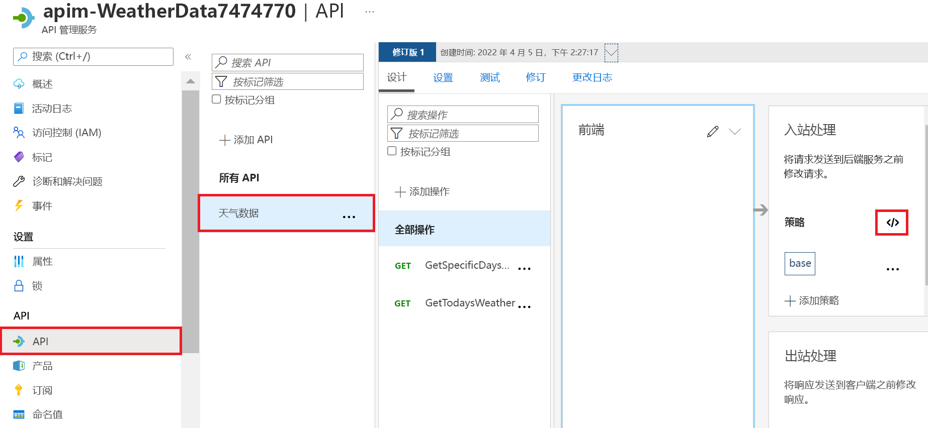Open the inbound policy code editor icon
This screenshot has width=928, height=428.
(x=892, y=223)
